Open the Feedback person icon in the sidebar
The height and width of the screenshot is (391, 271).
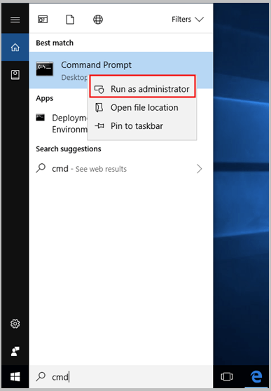(15, 351)
